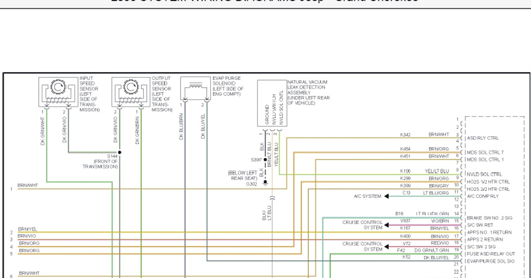Viewport: 531px width, 278px height.
Task: Click the "S307" splice label
Action: [x=256, y=160]
